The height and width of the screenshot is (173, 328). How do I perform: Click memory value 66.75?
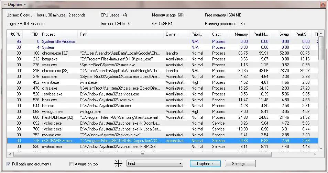(243, 53)
